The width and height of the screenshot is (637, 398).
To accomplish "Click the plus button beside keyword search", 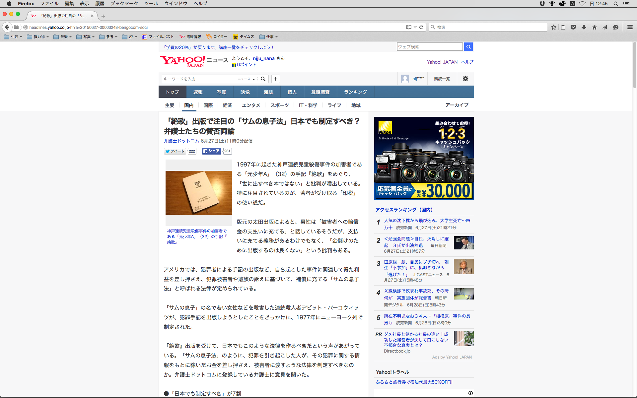I will point(275,79).
